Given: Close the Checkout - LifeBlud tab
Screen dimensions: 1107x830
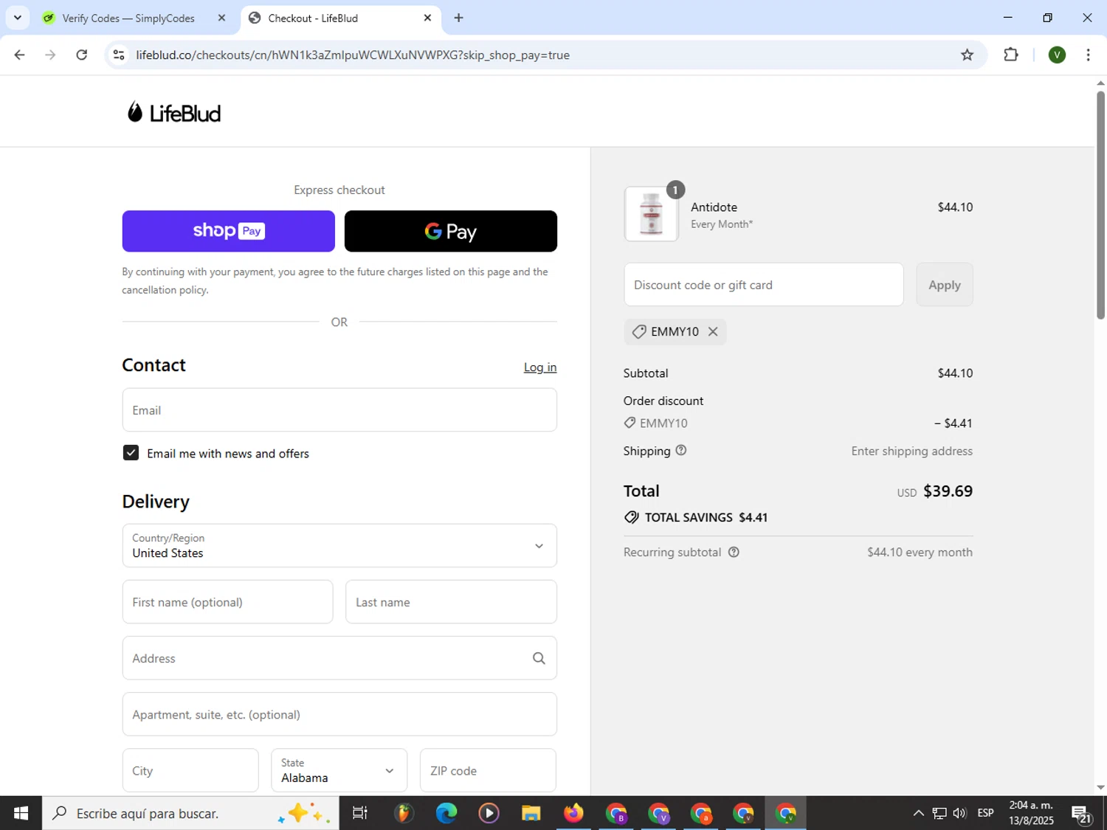Looking at the screenshot, I should tap(427, 18).
